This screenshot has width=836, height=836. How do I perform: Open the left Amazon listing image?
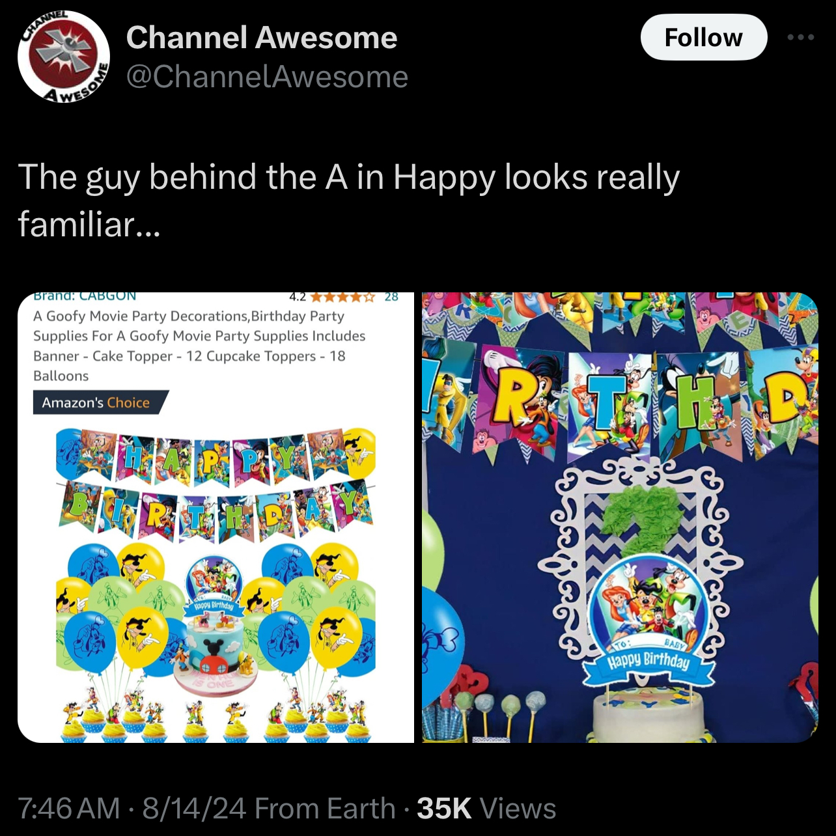tap(216, 518)
